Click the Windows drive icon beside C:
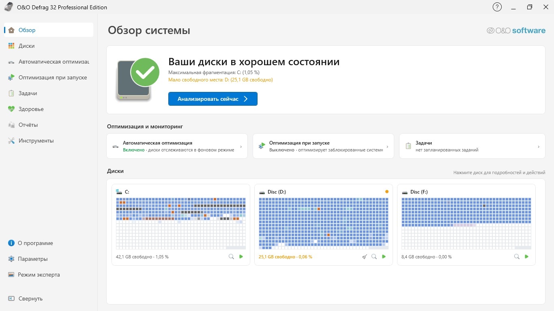 coord(119,192)
